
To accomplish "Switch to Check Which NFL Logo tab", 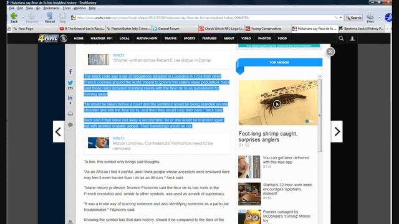I will tap(222, 29).
